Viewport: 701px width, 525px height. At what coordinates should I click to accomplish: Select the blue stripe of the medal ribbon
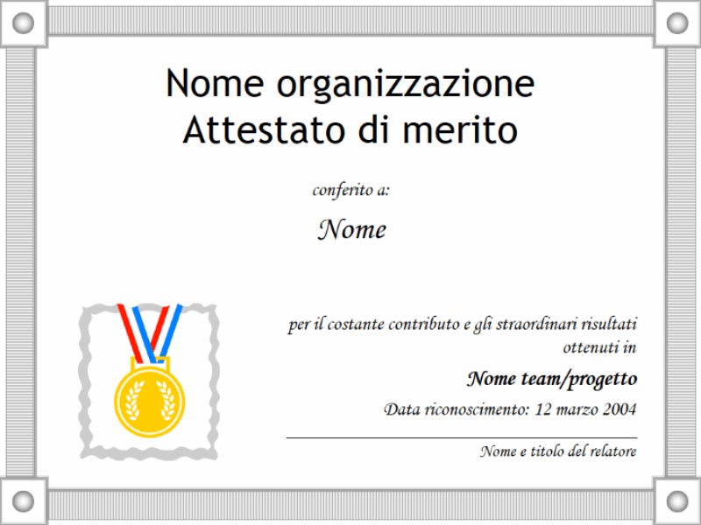[173, 322]
